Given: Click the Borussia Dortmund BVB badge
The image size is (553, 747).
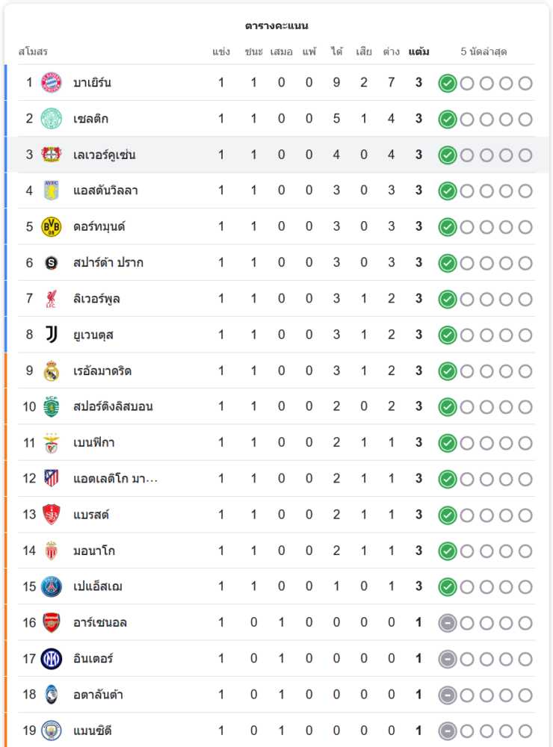Looking at the screenshot, I should (x=51, y=226).
